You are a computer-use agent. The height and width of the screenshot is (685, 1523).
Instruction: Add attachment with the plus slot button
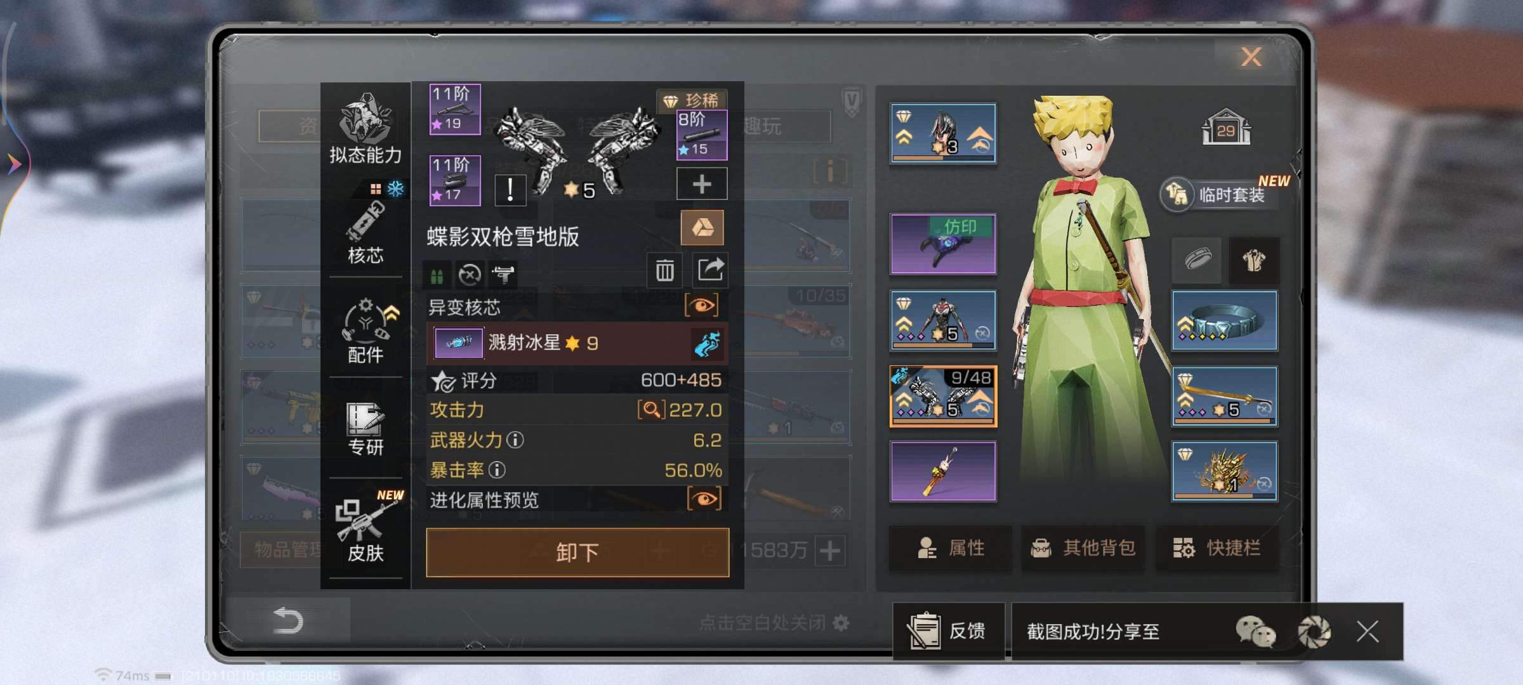pyautogui.click(x=702, y=185)
